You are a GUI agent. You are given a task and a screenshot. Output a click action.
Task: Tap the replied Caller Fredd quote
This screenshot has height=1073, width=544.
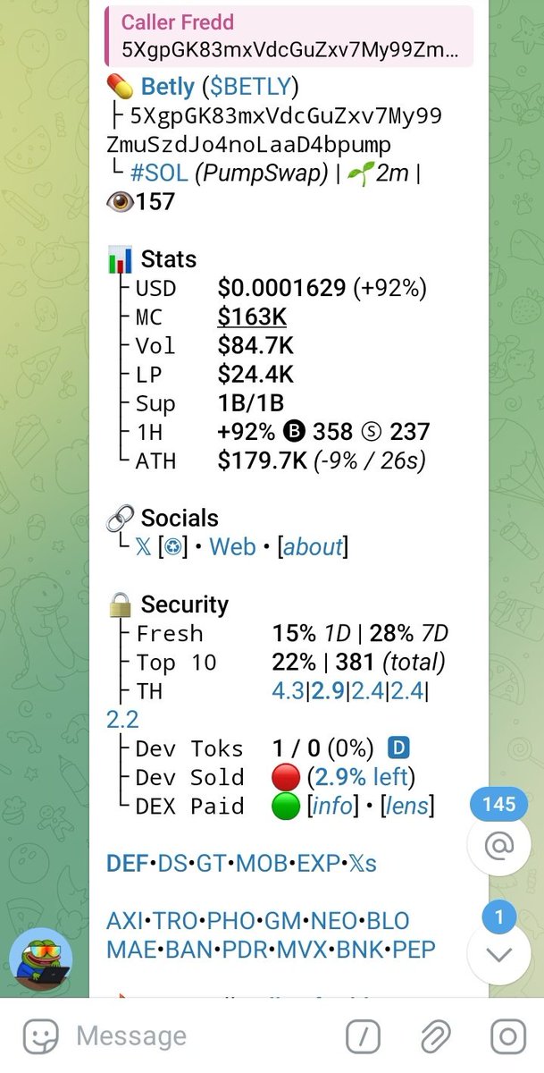click(x=289, y=36)
